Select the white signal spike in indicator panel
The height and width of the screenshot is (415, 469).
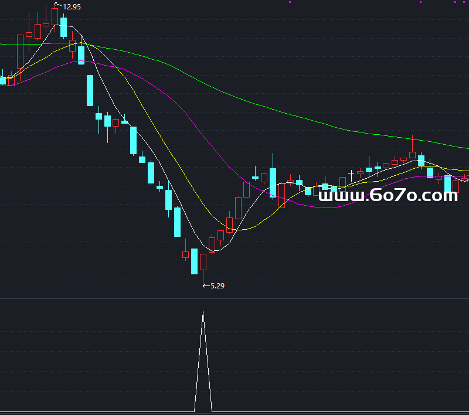(x=203, y=362)
